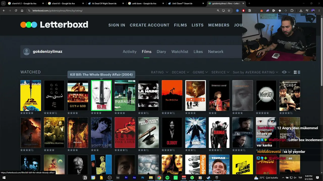Bookmark this page with the star
Viewport: 323px width, 181px height.
pyautogui.click(x=229, y=11)
